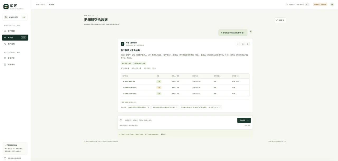Select the AI 问数 sidebar item
338x161 pixels.
(15, 37)
